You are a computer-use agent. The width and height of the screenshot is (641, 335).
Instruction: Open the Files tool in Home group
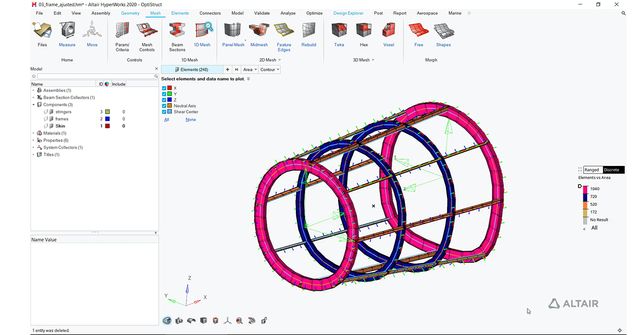point(42,34)
